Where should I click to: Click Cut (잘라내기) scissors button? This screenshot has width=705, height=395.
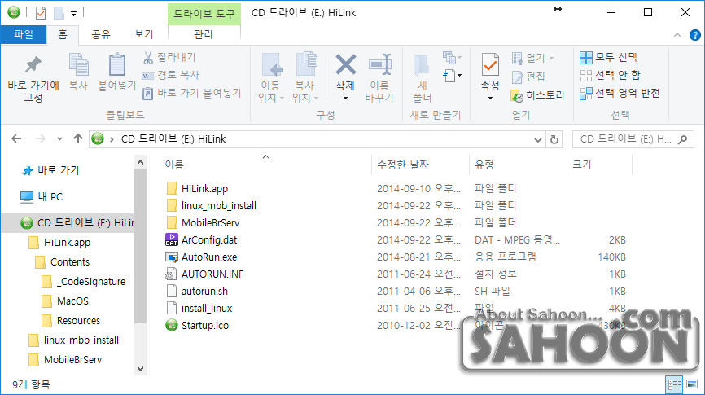point(169,57)
